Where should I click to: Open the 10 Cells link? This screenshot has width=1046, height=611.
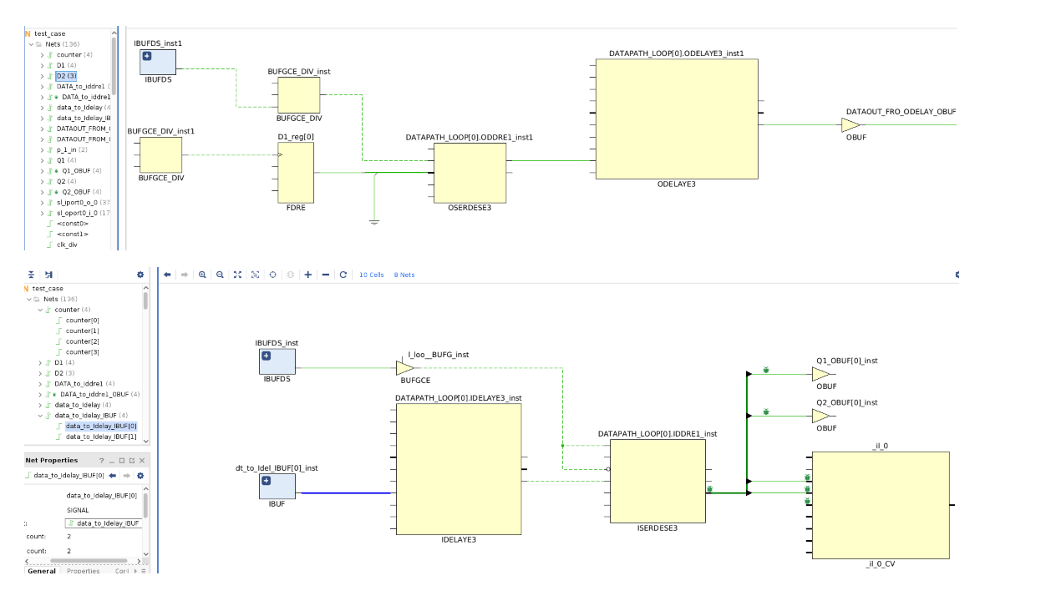coord(371,275)
